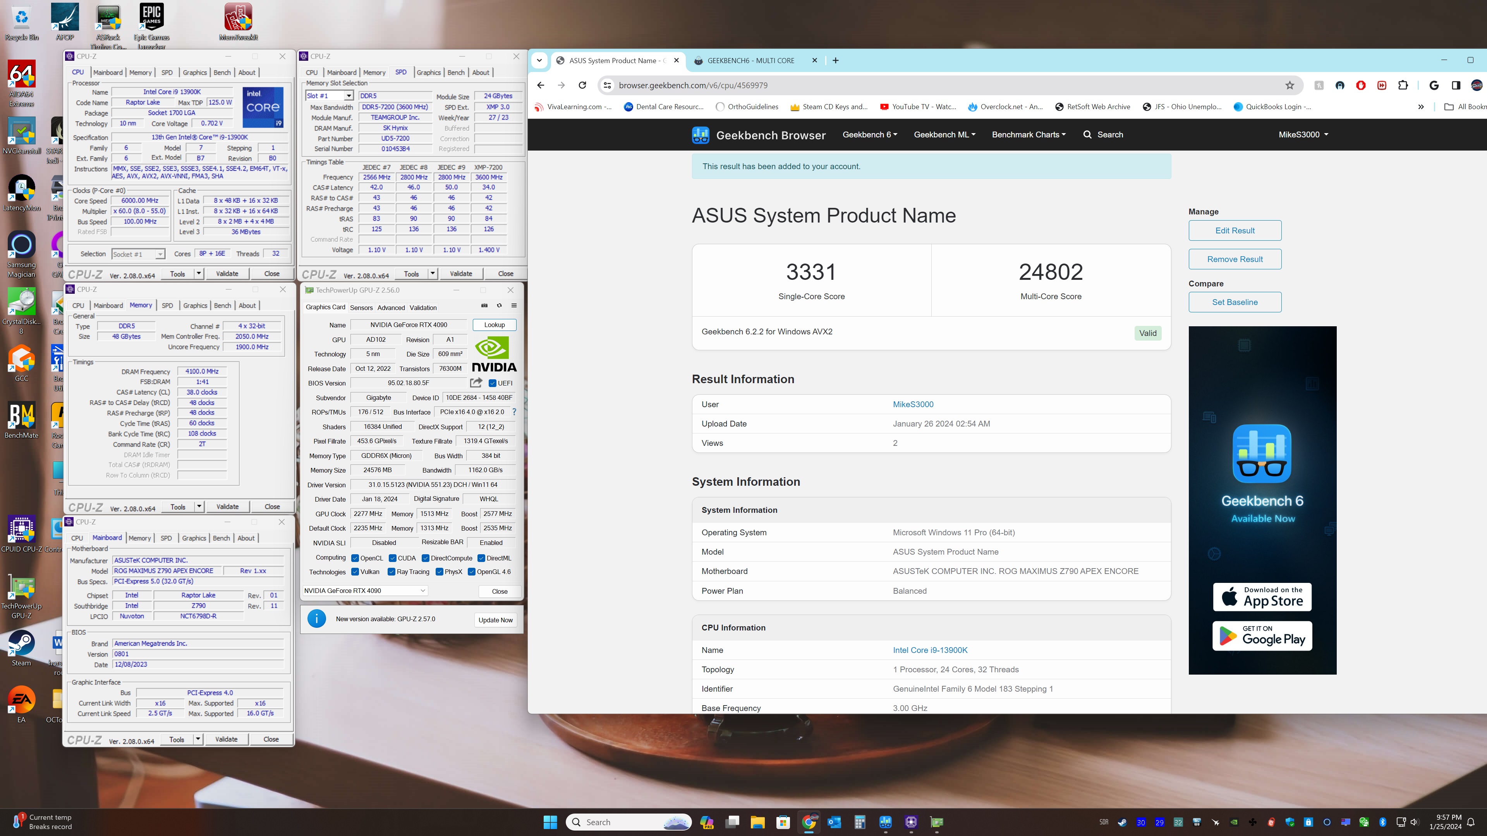Screen dimensions: 1487x836
Task: Reload the Geekbench page
Action: coord(582,86)
